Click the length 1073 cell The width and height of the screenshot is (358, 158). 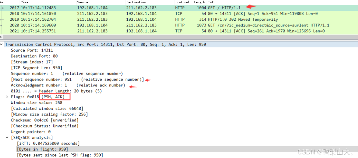point(202,25)
